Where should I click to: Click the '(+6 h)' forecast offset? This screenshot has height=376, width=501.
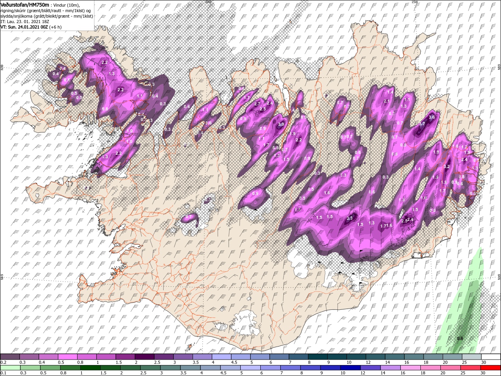pyautogui.click(x=56, y=27)
